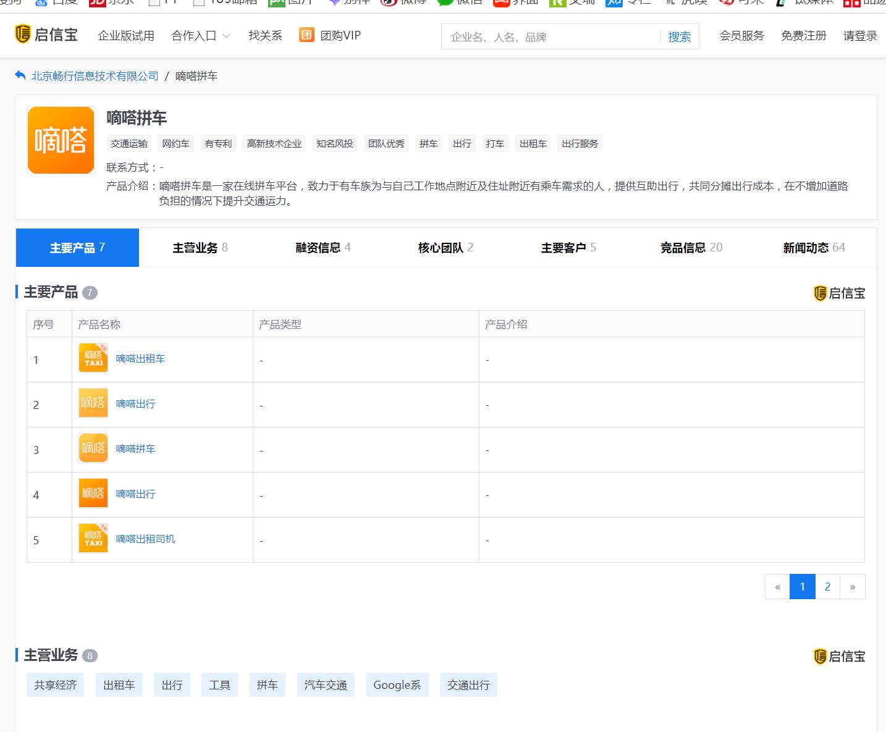
Task: Click the 网约车 tag
Action: 175,144
